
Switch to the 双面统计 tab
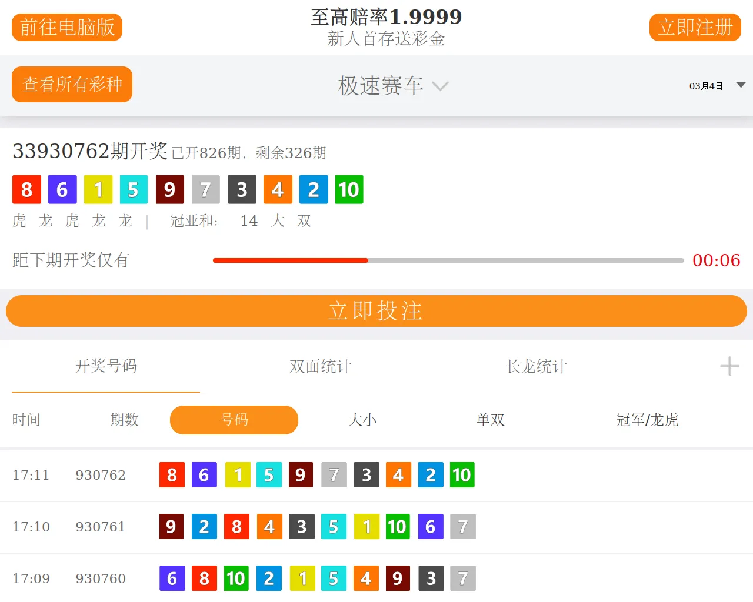320,366
